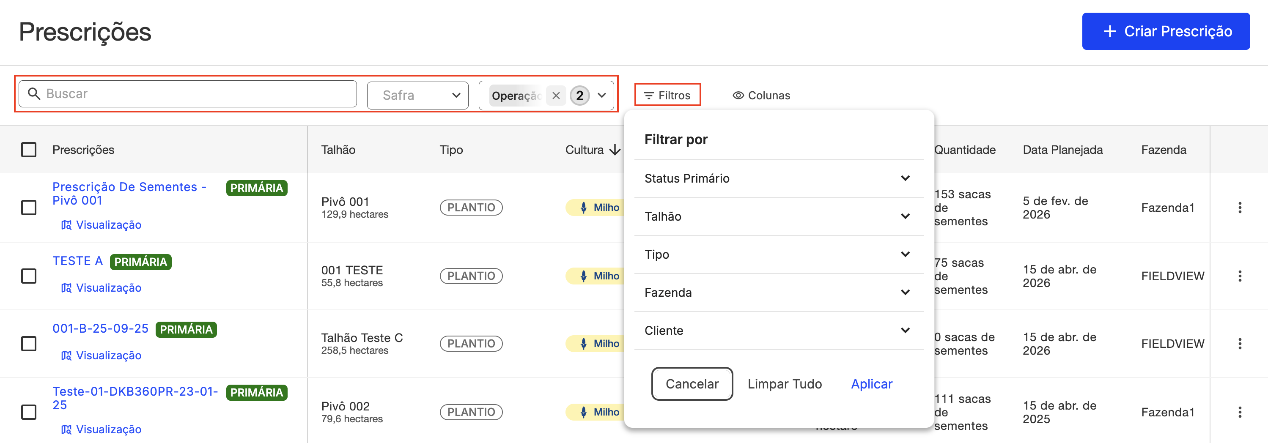Click the Talhão Teste C cell
The height and width of the screenshot is (443, 1268).
(362, 344)
